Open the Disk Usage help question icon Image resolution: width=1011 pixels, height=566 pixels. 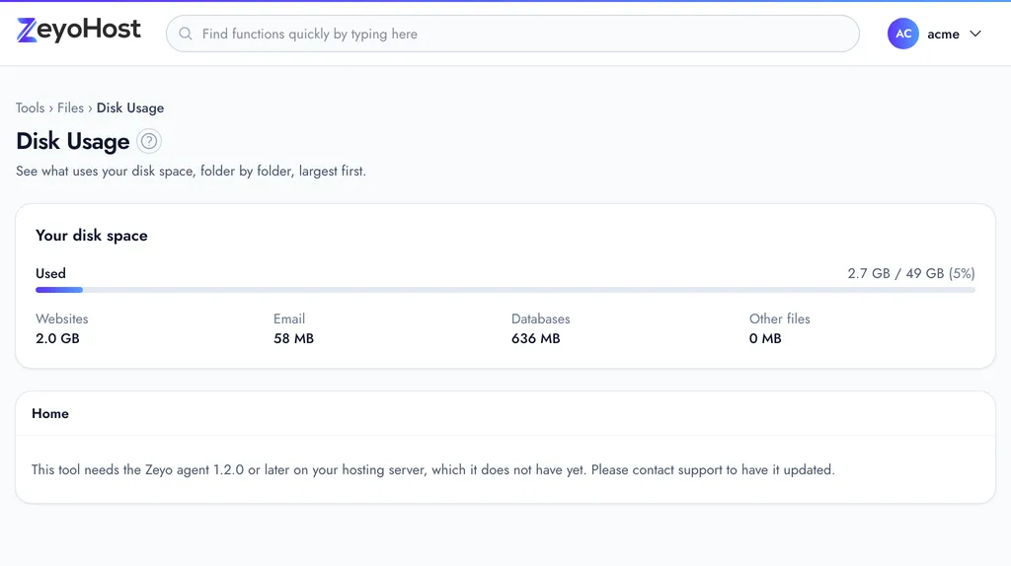point(149,141)
